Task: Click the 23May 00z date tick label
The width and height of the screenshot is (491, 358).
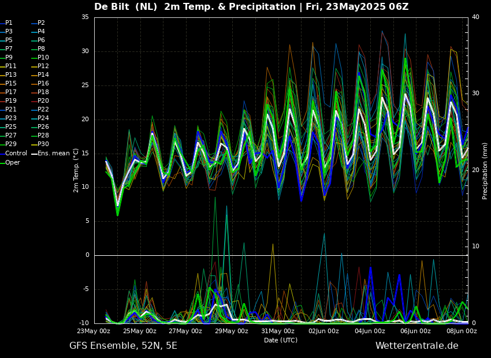Action: pos(94,331)
